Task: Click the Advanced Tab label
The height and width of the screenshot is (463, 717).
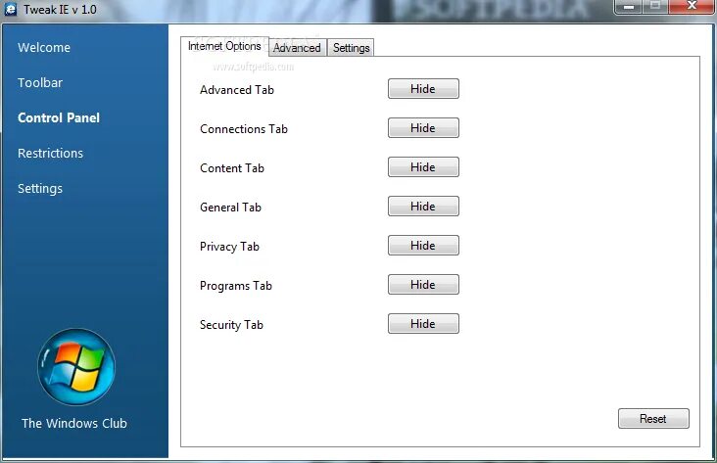Action: tap(237, 90)
